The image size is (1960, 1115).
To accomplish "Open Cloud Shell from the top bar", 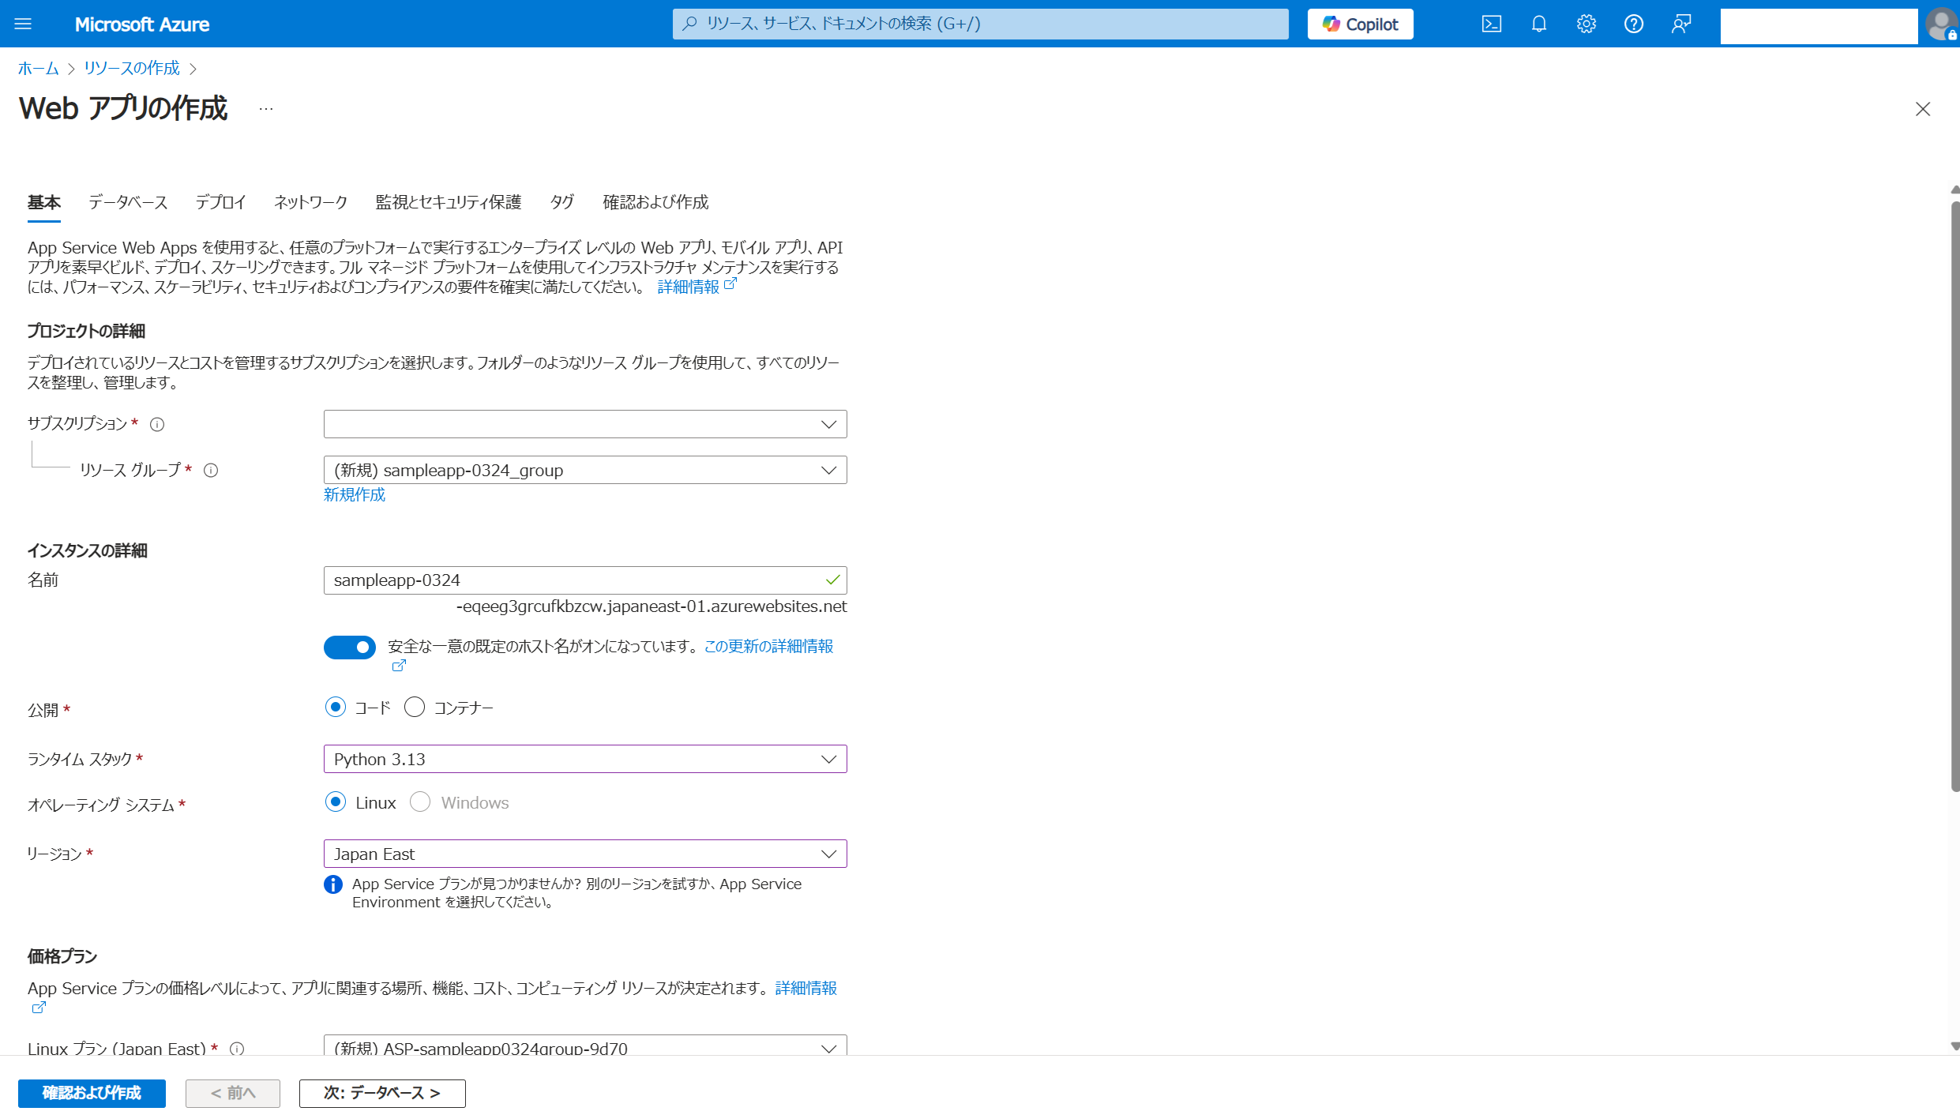I will click(x=1492, y=24).
